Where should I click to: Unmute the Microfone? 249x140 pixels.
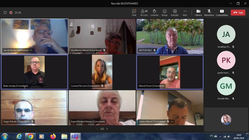(x=209, y=12)
